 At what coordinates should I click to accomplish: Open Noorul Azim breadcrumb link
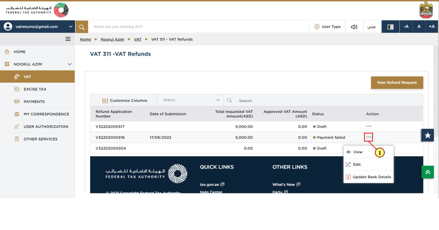pos(113,39)
